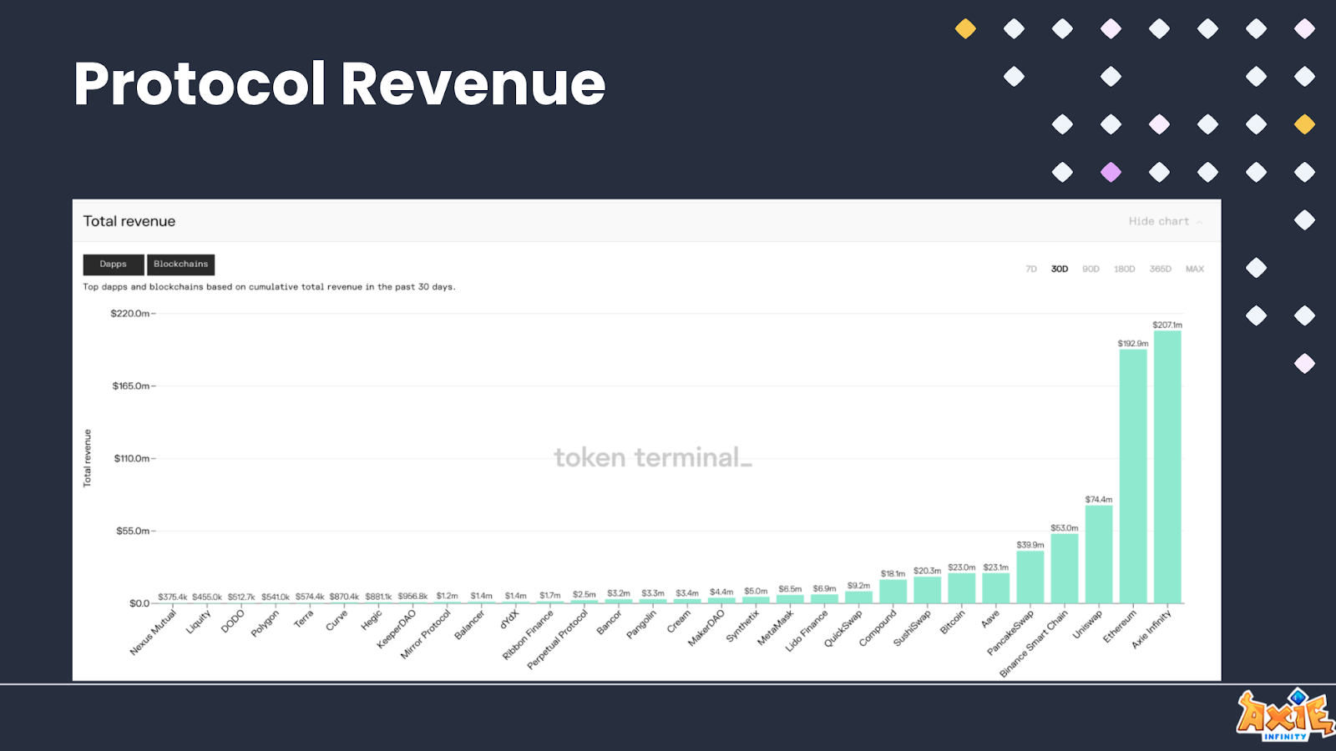
Task: Click the Uniswap revenue bar
Action: (1099, 554)
